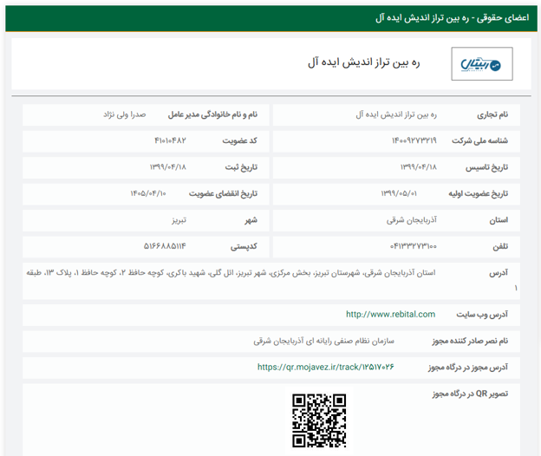Click the QR code image
Viewport: 541px width, 456px height.
pos(319,420)
